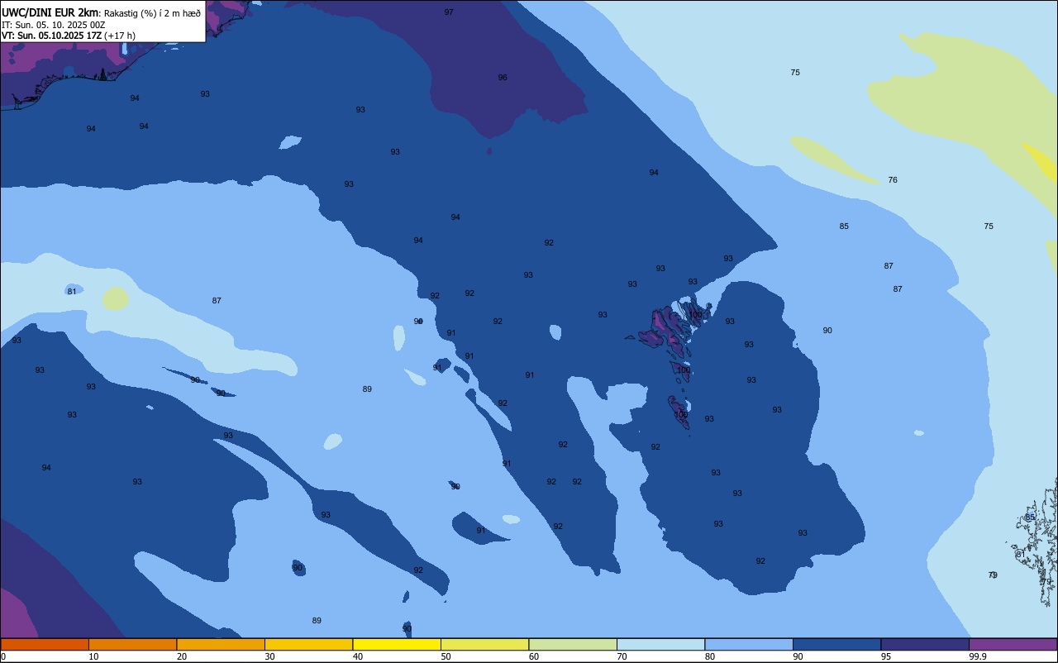Click the "50" tick label under the legend
This screenshot has width=1058, height=663.
click(446, 656)
